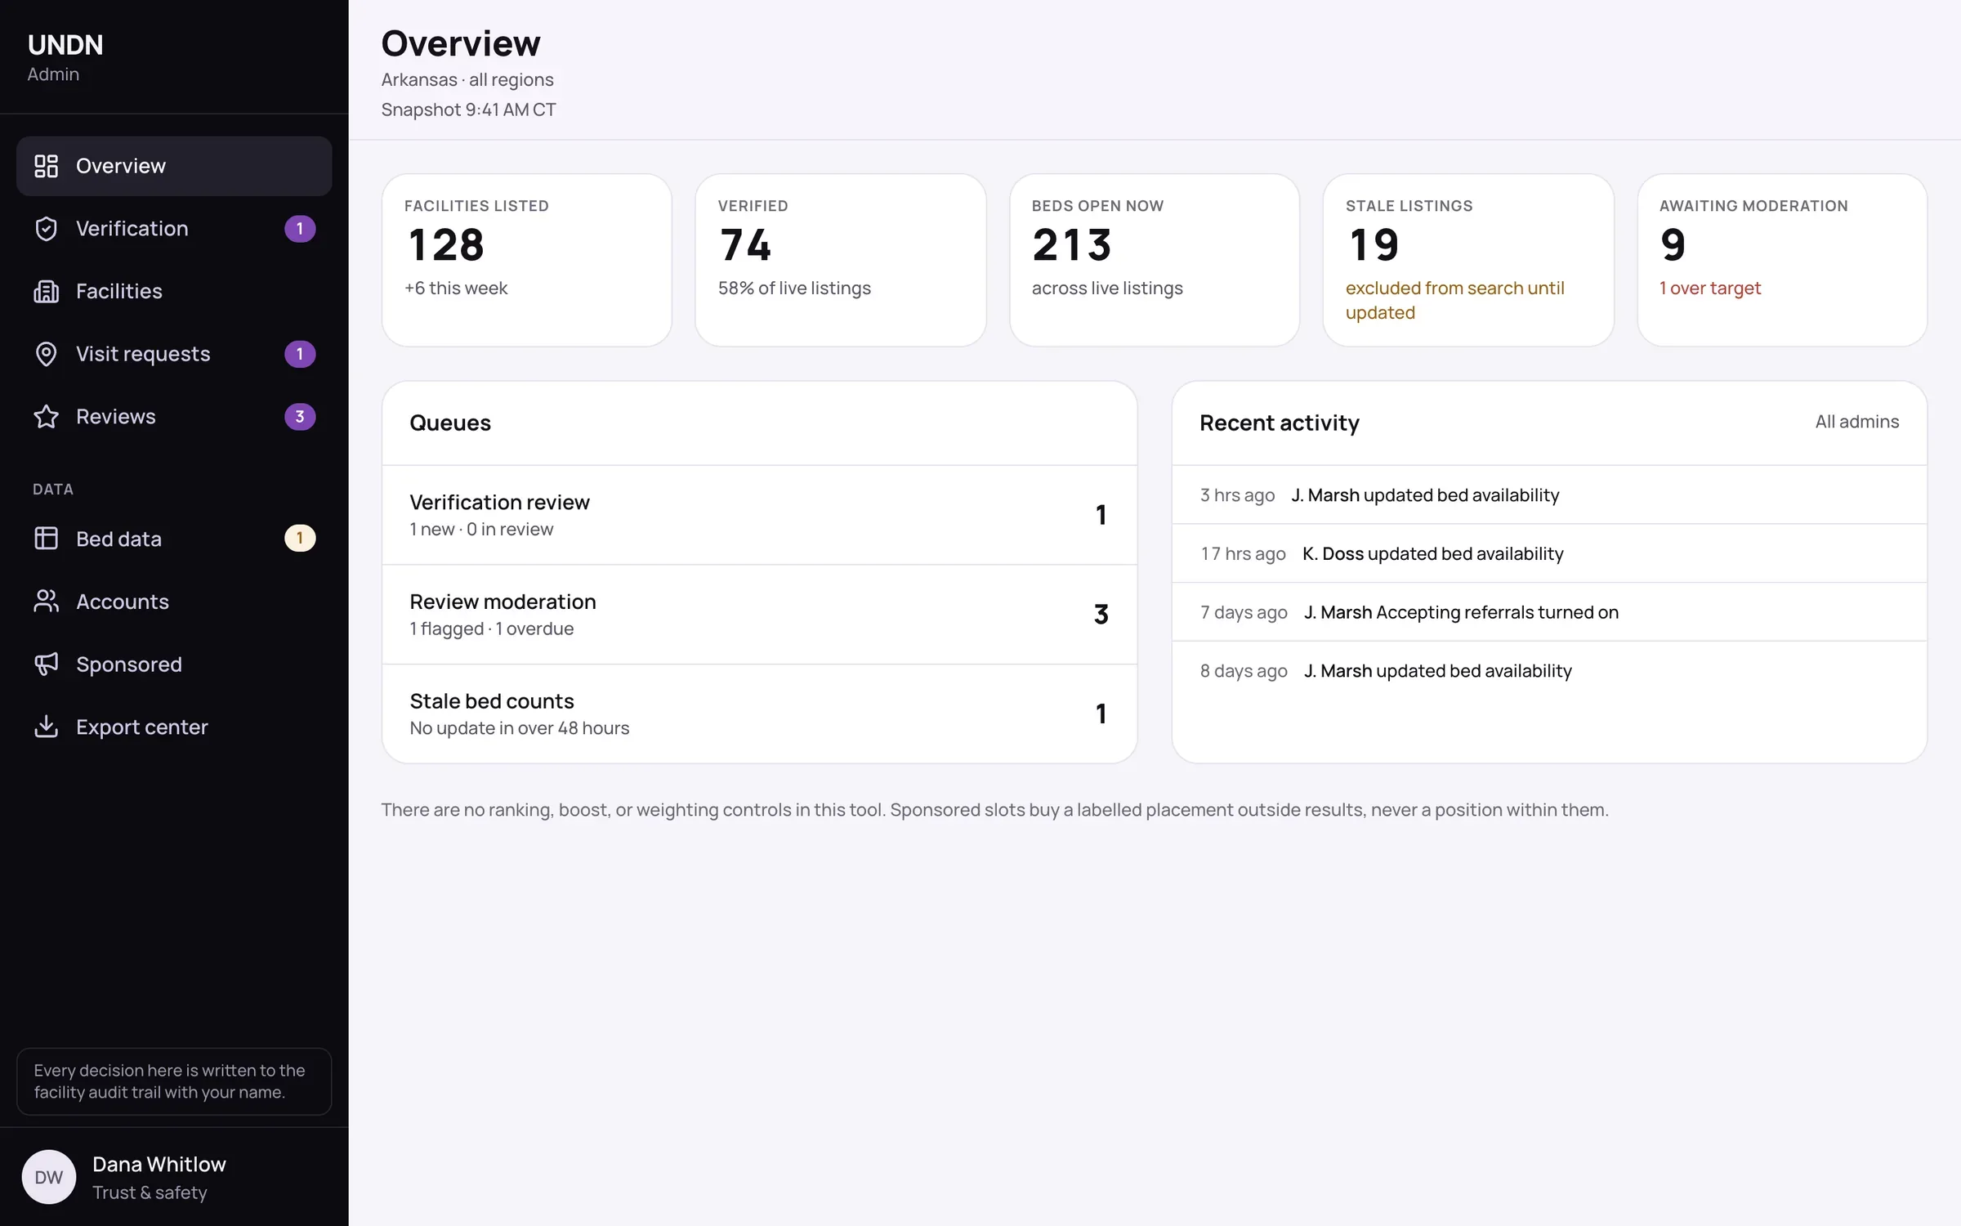The width and height of the screenshot is (1961, 1226).
Task: Click the Visit requests pin icon
Action: pos(46,354)
